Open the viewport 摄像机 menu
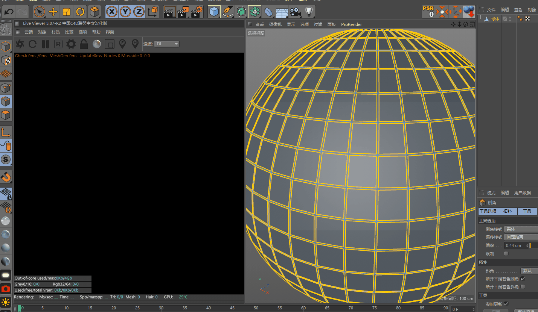 [275, 24]
